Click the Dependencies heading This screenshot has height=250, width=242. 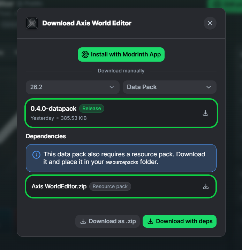coord(46,136)
